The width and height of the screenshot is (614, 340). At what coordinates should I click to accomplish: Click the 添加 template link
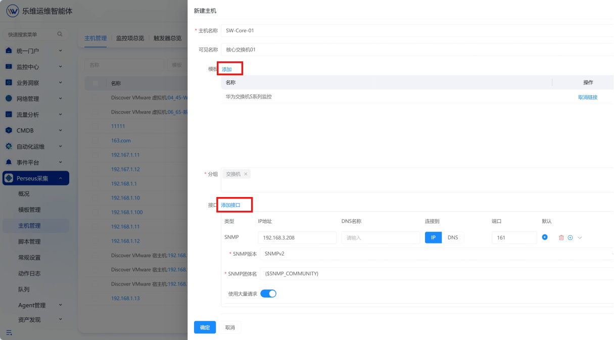[x=227, y=69]
